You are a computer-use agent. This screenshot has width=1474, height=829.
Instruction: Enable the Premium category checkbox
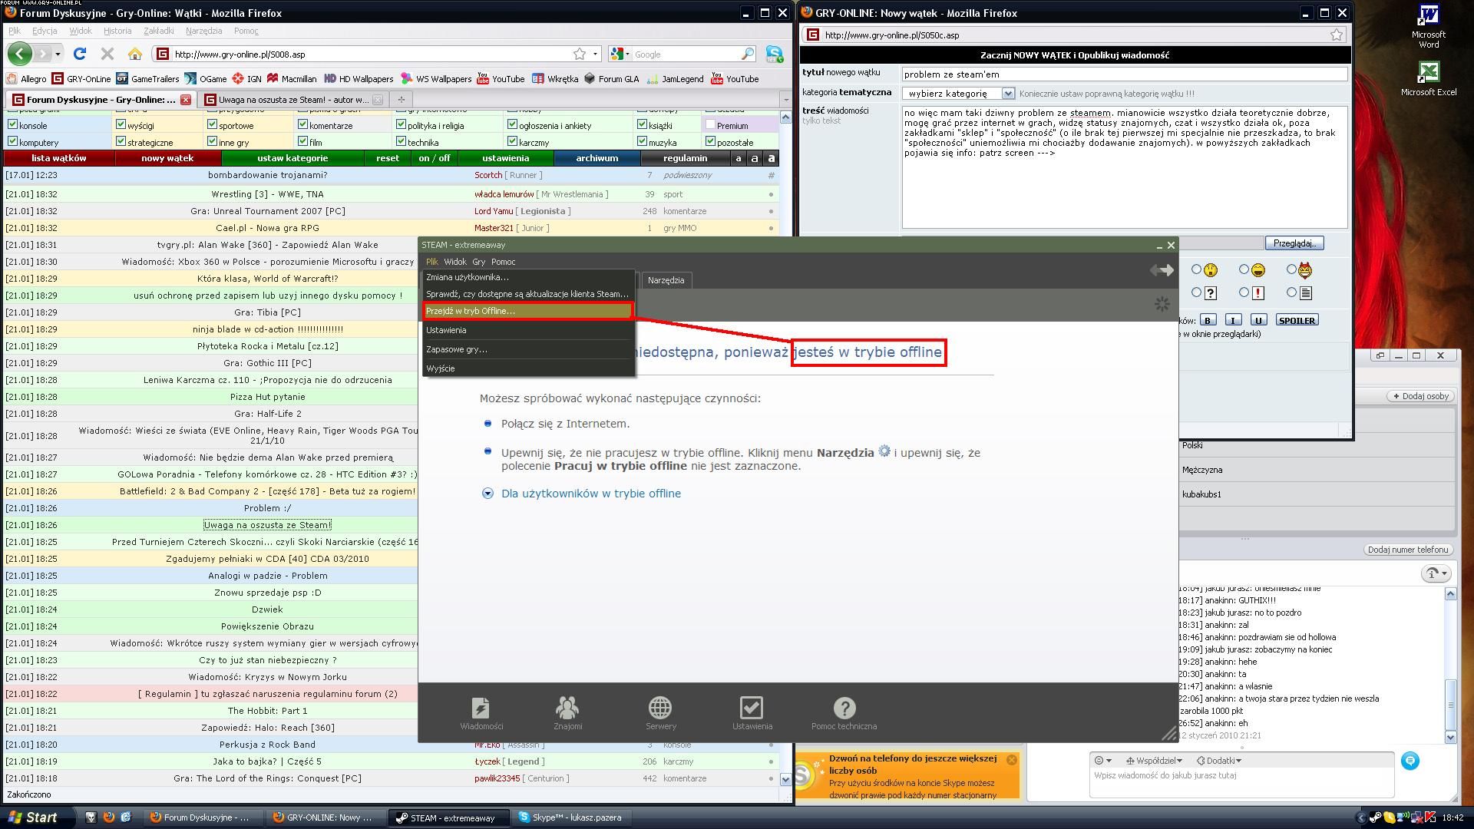tap(710, 124)
